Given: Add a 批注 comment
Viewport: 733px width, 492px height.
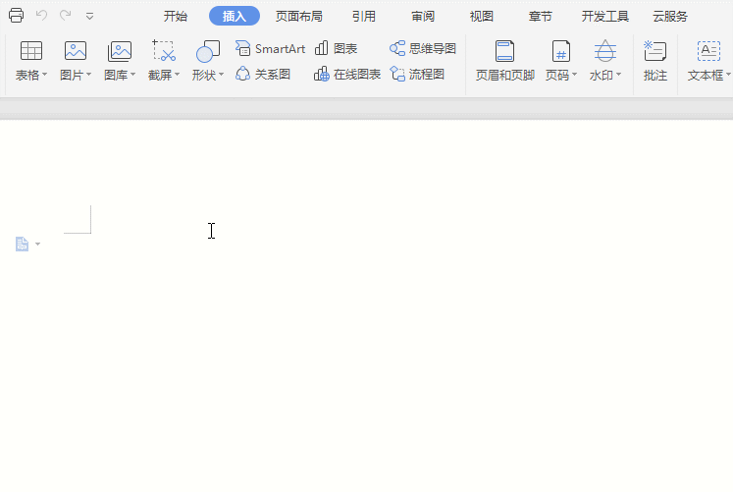Looking at the screenshot, I should [x=654, y=61].
